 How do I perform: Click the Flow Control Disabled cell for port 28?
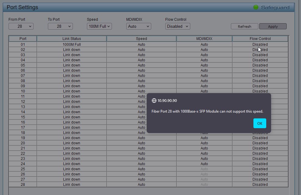pos(260,184)
